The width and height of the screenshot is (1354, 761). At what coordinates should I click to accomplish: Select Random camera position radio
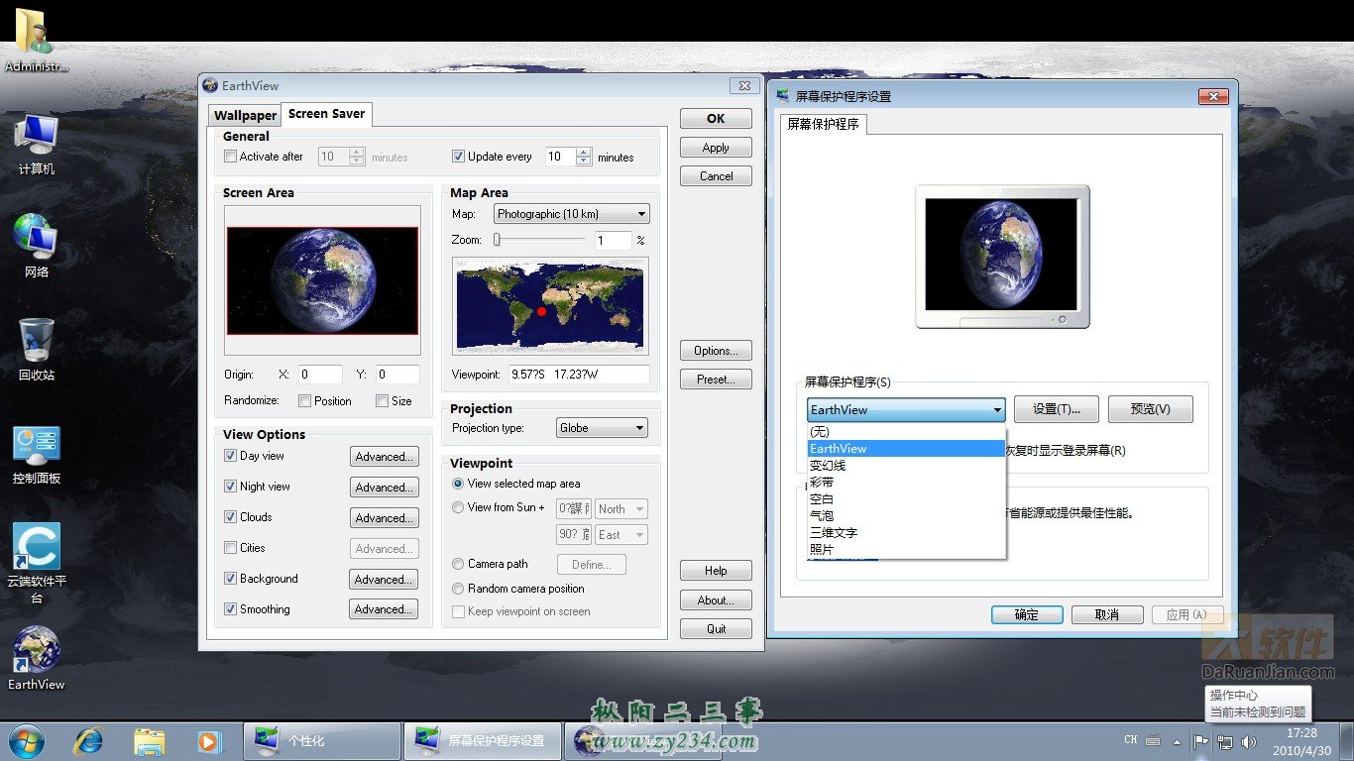click(458, 589)
